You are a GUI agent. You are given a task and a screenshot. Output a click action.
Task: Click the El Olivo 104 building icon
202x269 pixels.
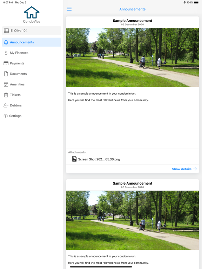point(6,30)
